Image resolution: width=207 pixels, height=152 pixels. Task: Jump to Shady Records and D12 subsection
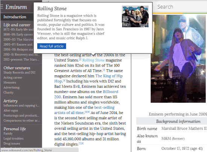click(20, 73)
